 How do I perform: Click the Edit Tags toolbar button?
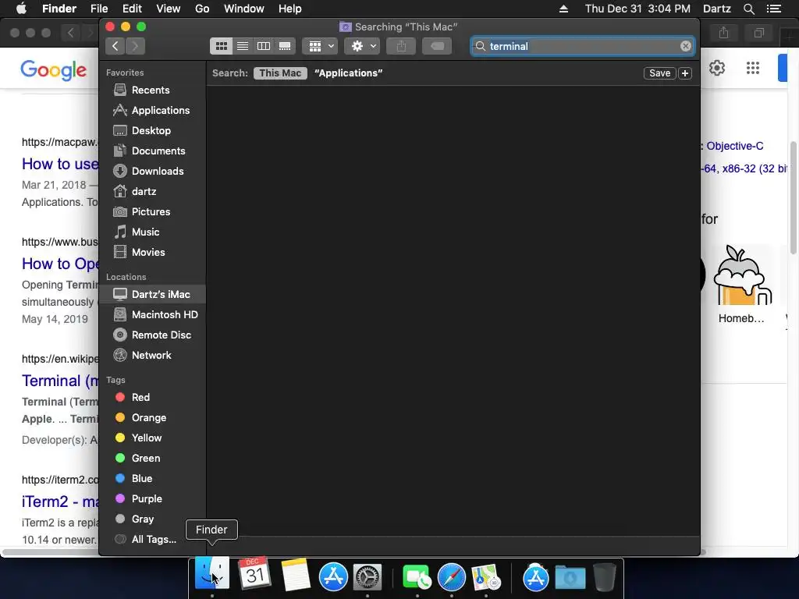click(437, 46)
